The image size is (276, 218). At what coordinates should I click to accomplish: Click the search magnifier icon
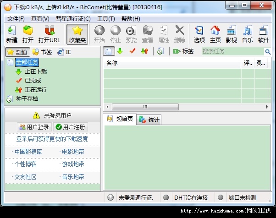[x=268, y=52]
